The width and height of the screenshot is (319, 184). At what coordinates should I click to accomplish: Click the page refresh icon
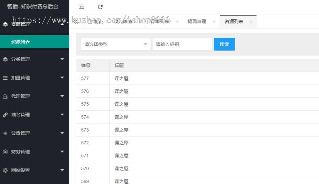click(100, 7)
